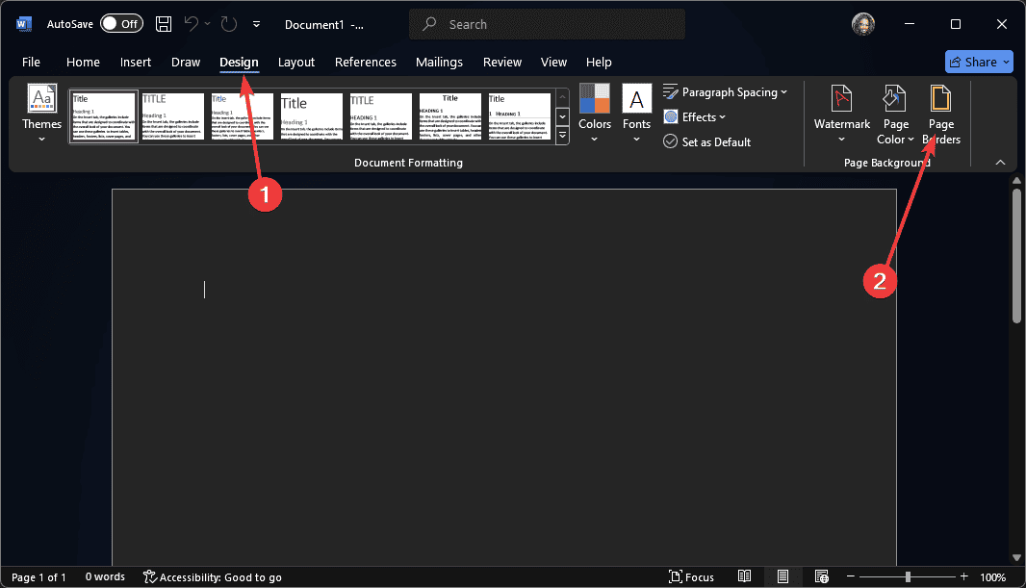The image size is (1026, 588).
Task: Switch to the Layout tab
Action: 296,63
